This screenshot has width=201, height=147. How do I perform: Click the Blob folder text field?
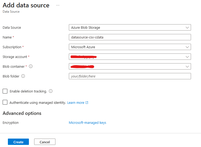pos(130,76)
